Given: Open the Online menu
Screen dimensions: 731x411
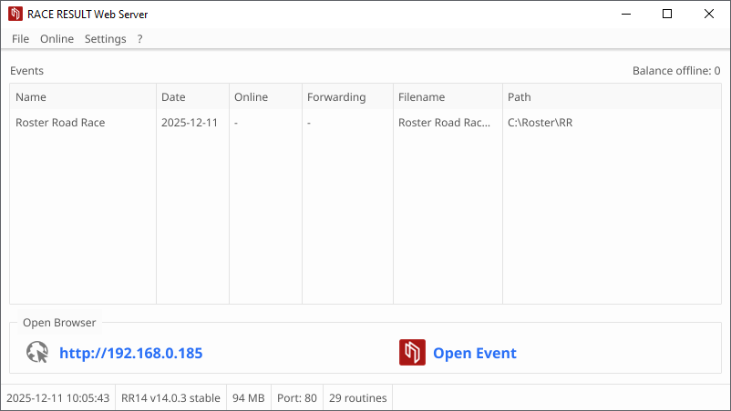Looking at the screenshot, I should pyautogui.click(x=57, y=39).
